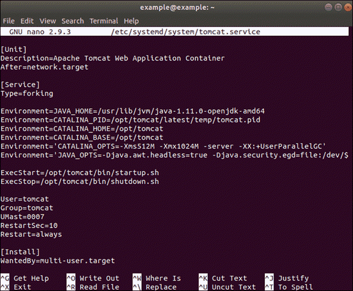The image size is (353, 291).
Task: Click the ^R Read File shortcut
Action: (x=93, y=287)
